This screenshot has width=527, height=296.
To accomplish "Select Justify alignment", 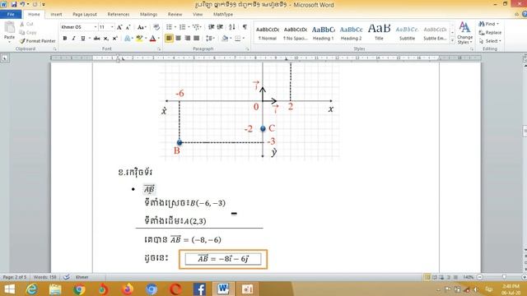I will (x=196, y=39).
